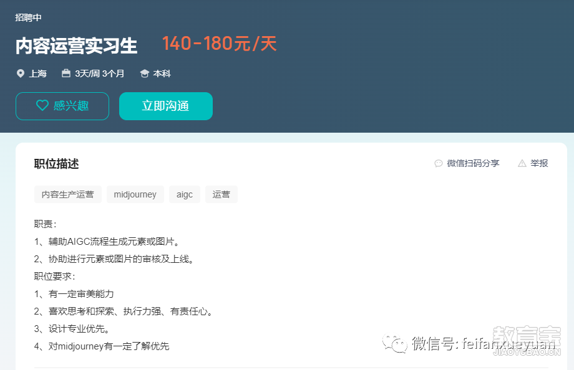Click the location pin icon beside 上海
The image size is (574, 370).
21,74
